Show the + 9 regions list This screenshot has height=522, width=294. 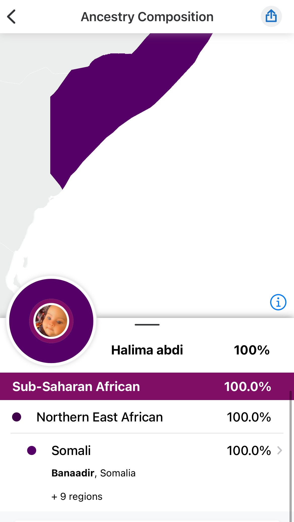click(77, 497)
